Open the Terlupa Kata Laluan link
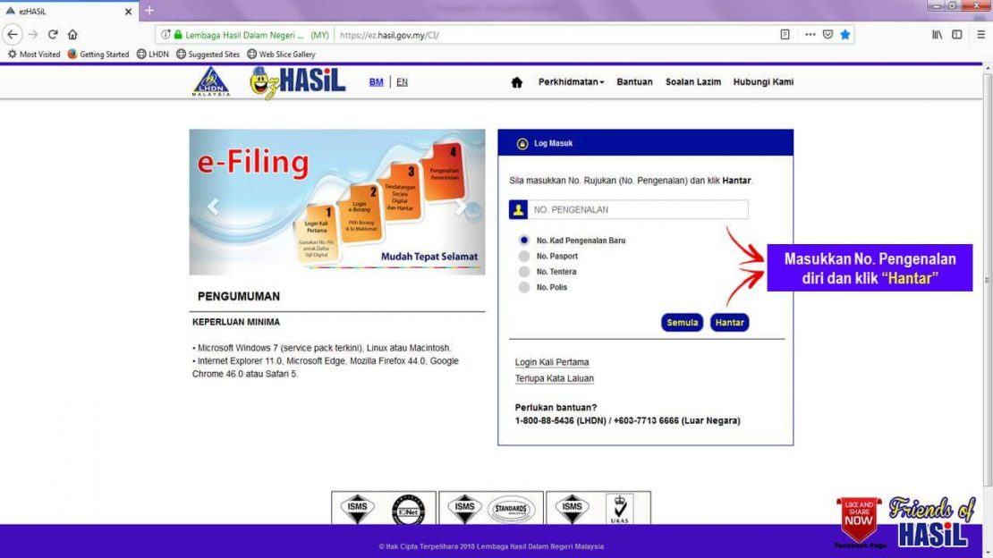The height and width of the screenshot is (558, 993). pos(553,378)
